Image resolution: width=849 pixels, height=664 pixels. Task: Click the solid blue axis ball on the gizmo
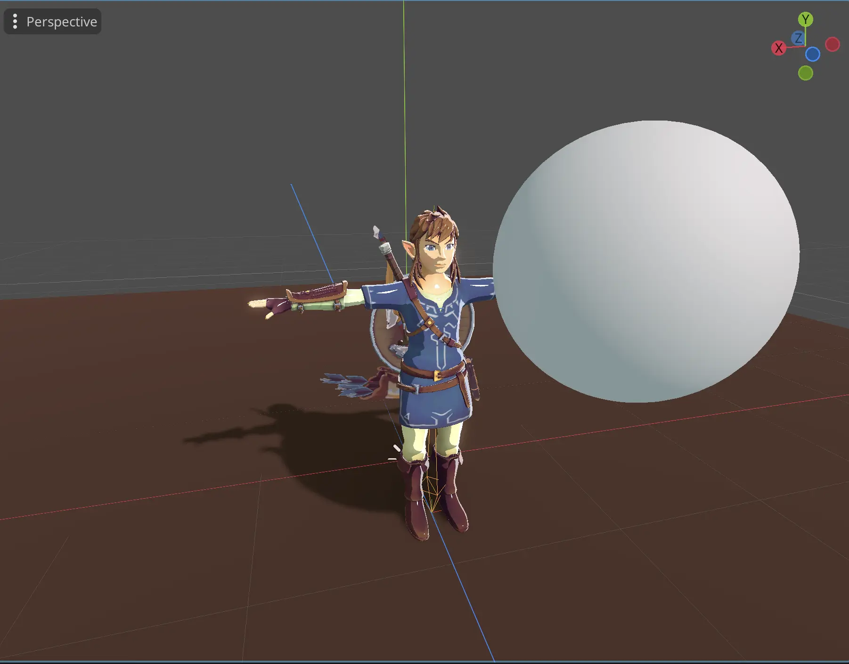point(814,55)
